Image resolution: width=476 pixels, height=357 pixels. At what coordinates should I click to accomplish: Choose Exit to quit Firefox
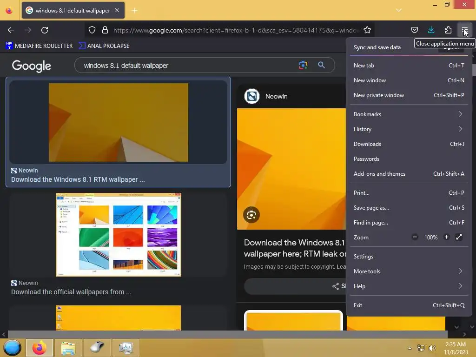pyautogui.click(x=409, y=305)
